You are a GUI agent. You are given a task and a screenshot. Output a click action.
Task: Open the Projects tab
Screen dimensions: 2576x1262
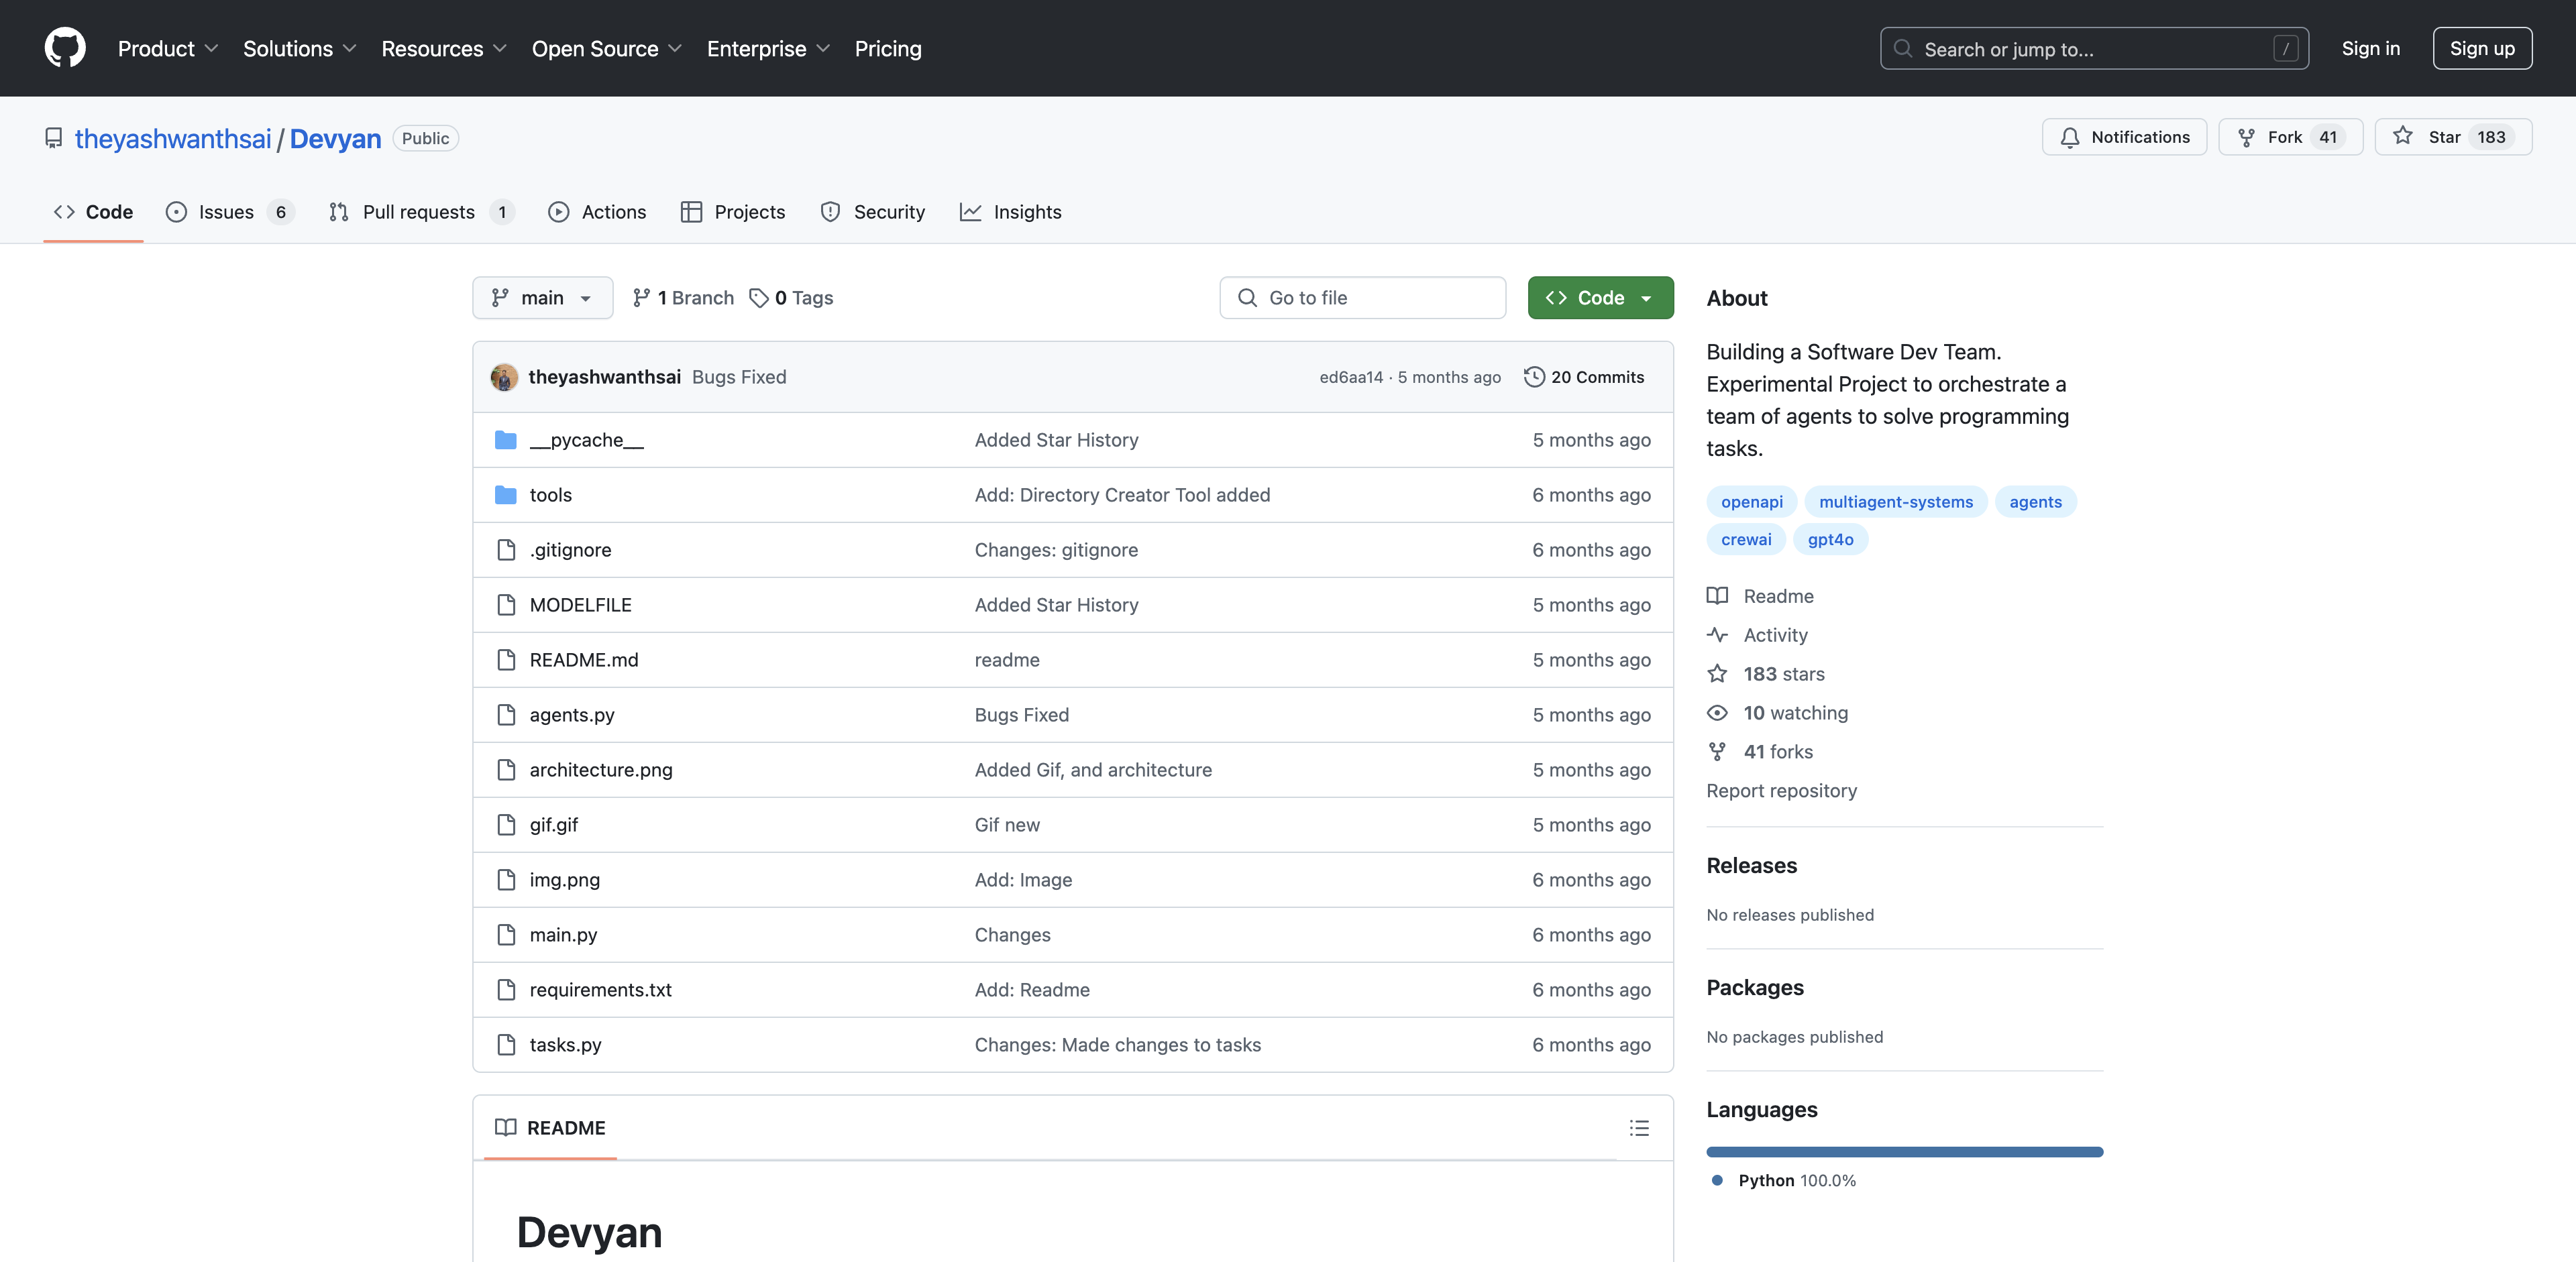[733, 212]
